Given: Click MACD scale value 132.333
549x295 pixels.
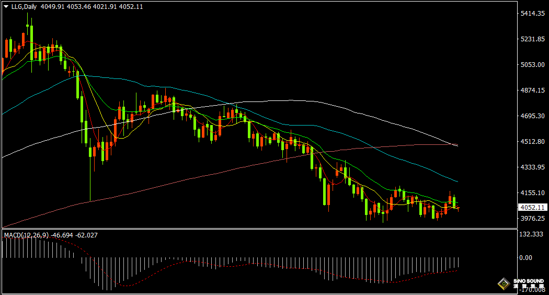Looking at the screenshot, I should 531,234.
